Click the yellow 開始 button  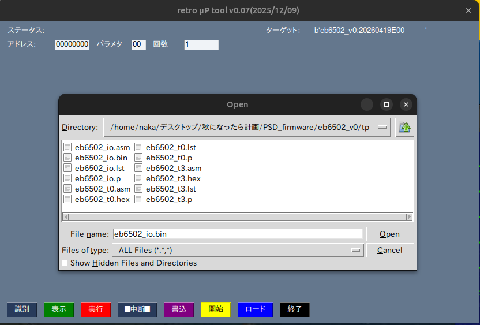coord(216,310)
